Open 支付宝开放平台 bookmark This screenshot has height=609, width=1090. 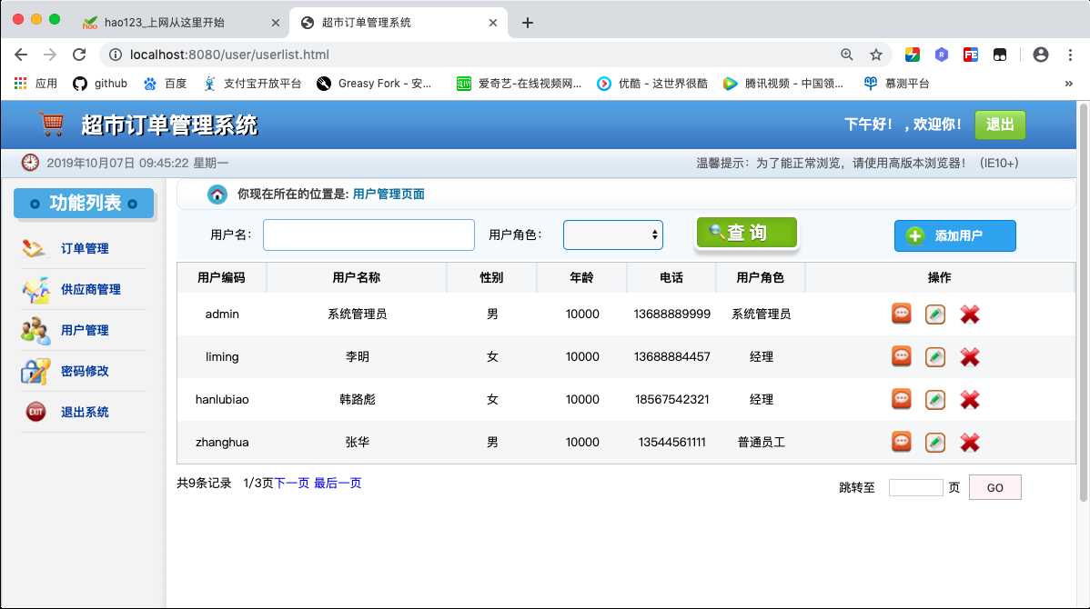[x=252, y=84]
